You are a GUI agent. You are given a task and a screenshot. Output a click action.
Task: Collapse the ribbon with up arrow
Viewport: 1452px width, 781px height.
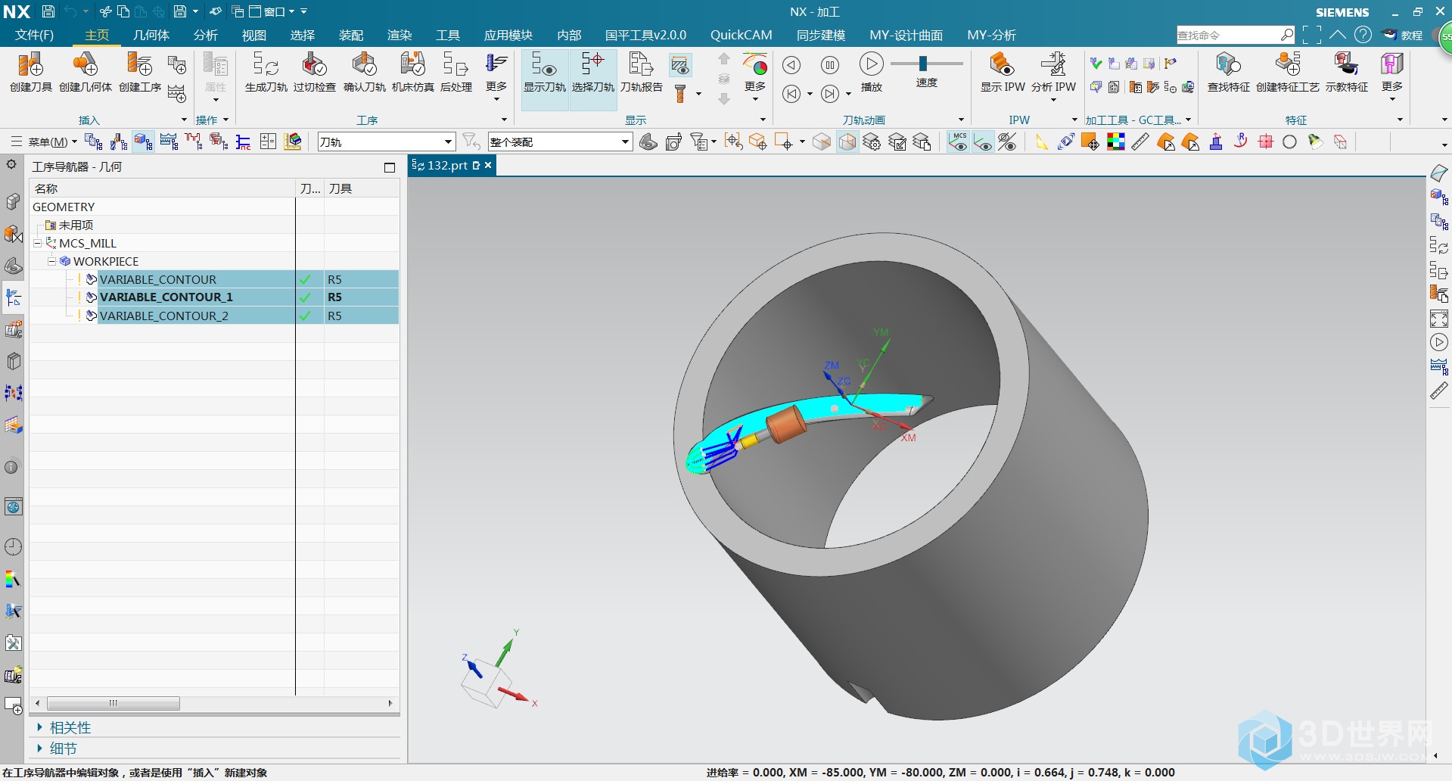[x=1338, y=35]
